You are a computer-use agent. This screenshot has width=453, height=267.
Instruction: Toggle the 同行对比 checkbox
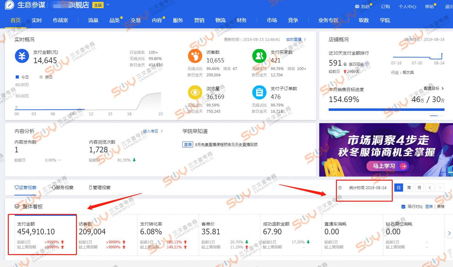(403, 207)
